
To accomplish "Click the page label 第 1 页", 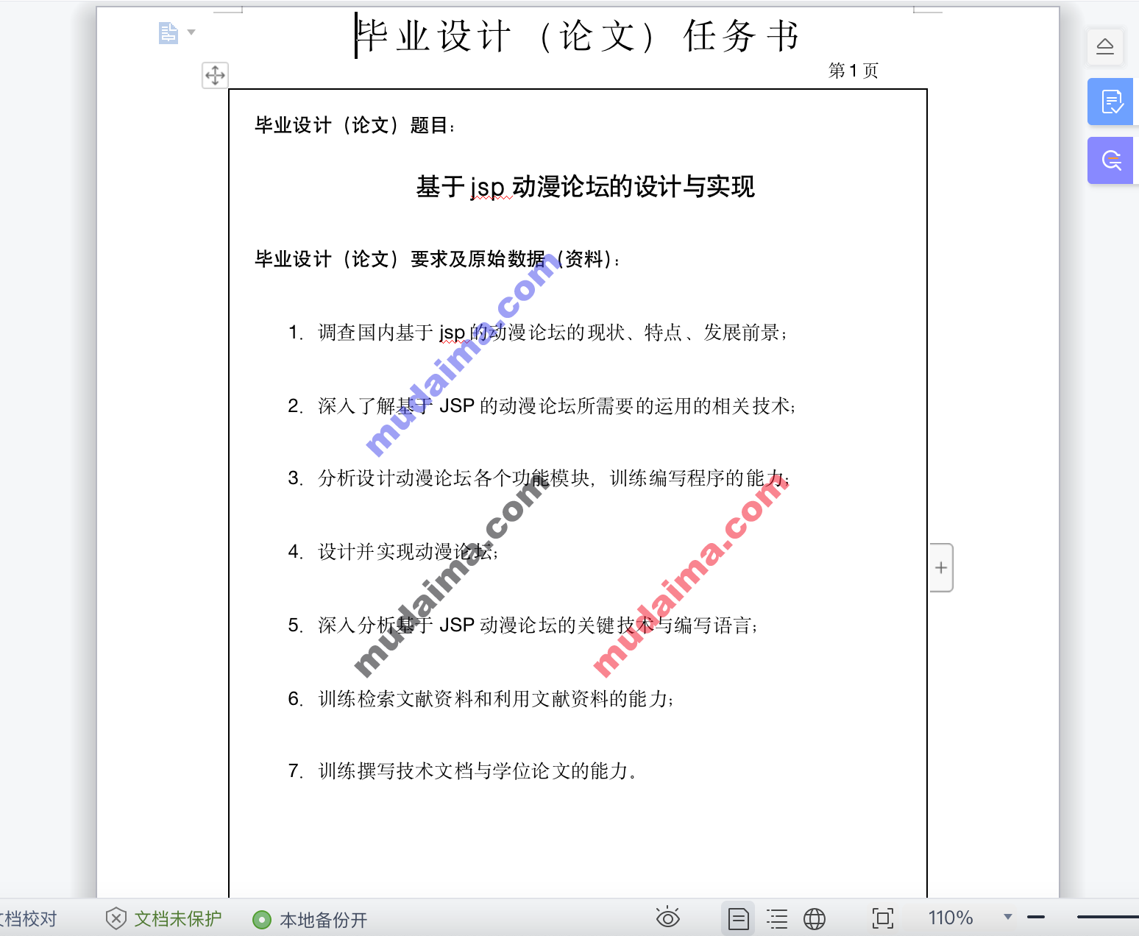I will pyautogui.click(x=854, y=71).
